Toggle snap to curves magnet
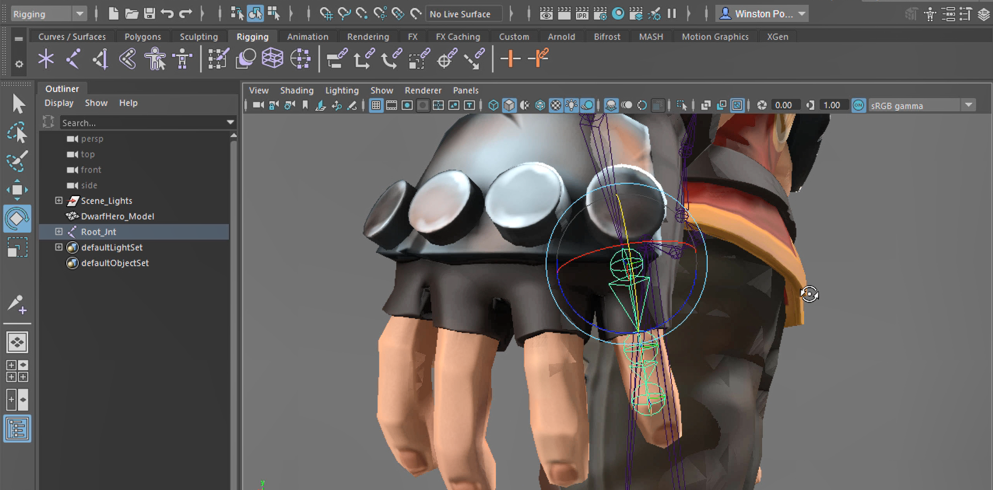Screen dimensions: 993x490 344,13
